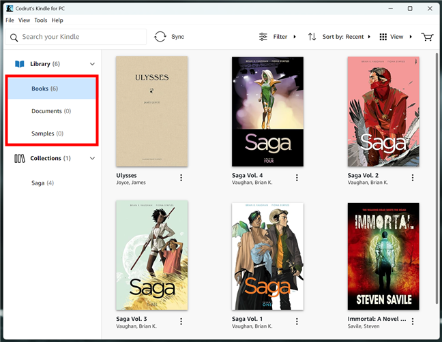Click the Sync label

point(177,37)
